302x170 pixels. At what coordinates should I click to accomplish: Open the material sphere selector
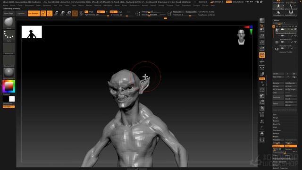click(8, 73)
